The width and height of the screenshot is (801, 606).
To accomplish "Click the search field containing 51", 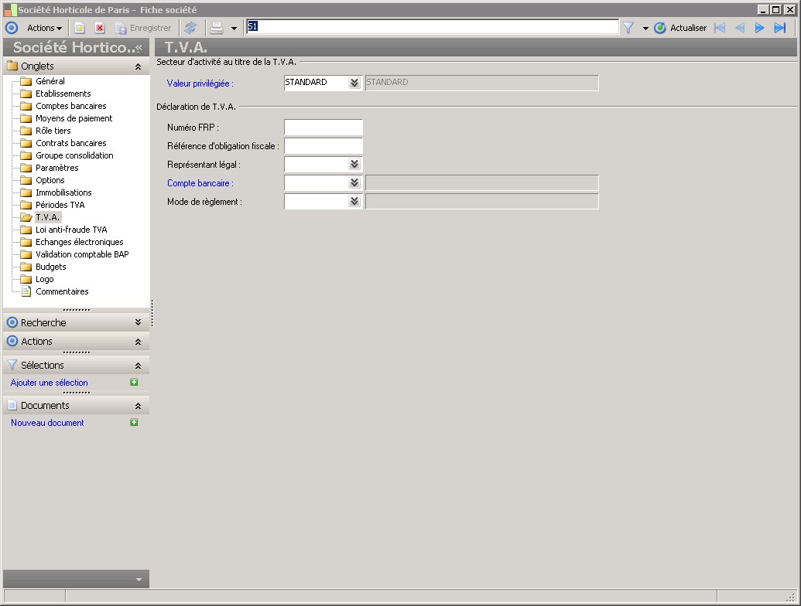I will [432, 26].
